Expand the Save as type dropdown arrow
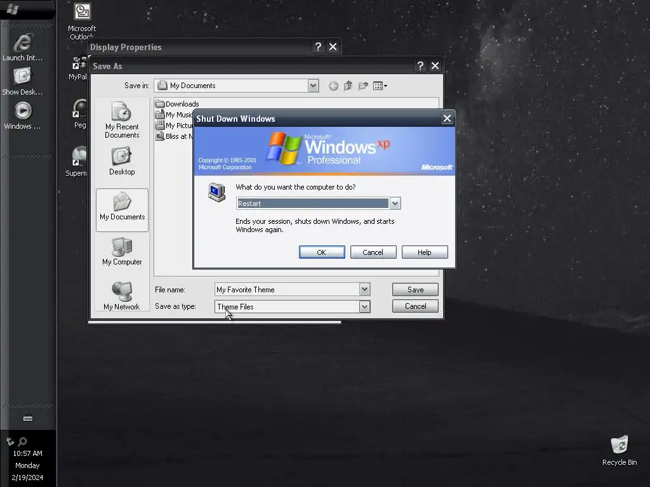 point(364,307)
